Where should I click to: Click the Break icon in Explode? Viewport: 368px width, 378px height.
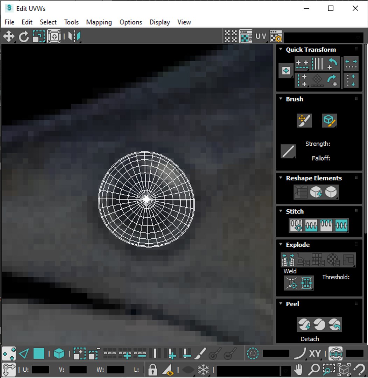(x=288, y=260)
